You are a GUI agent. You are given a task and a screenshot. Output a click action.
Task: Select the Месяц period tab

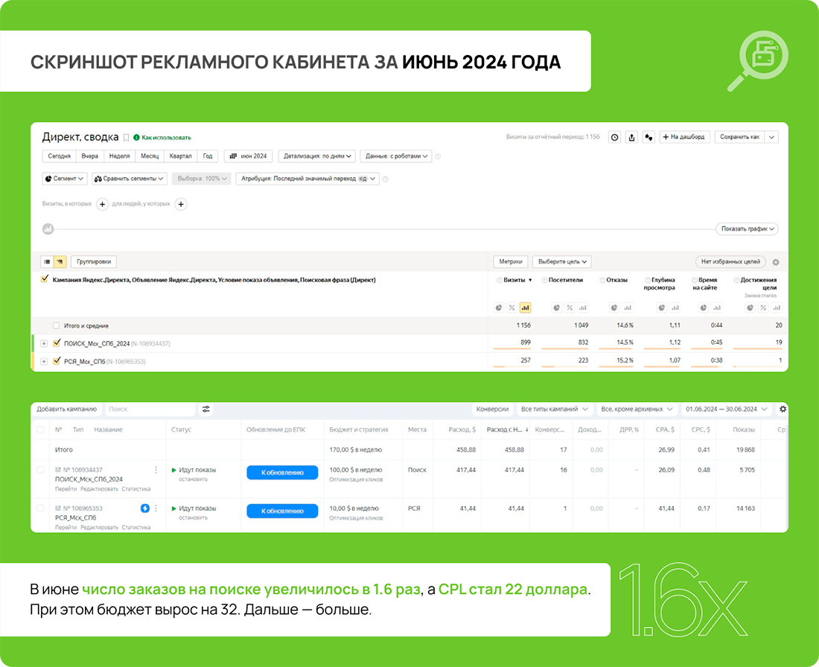[x=150, y=156]
